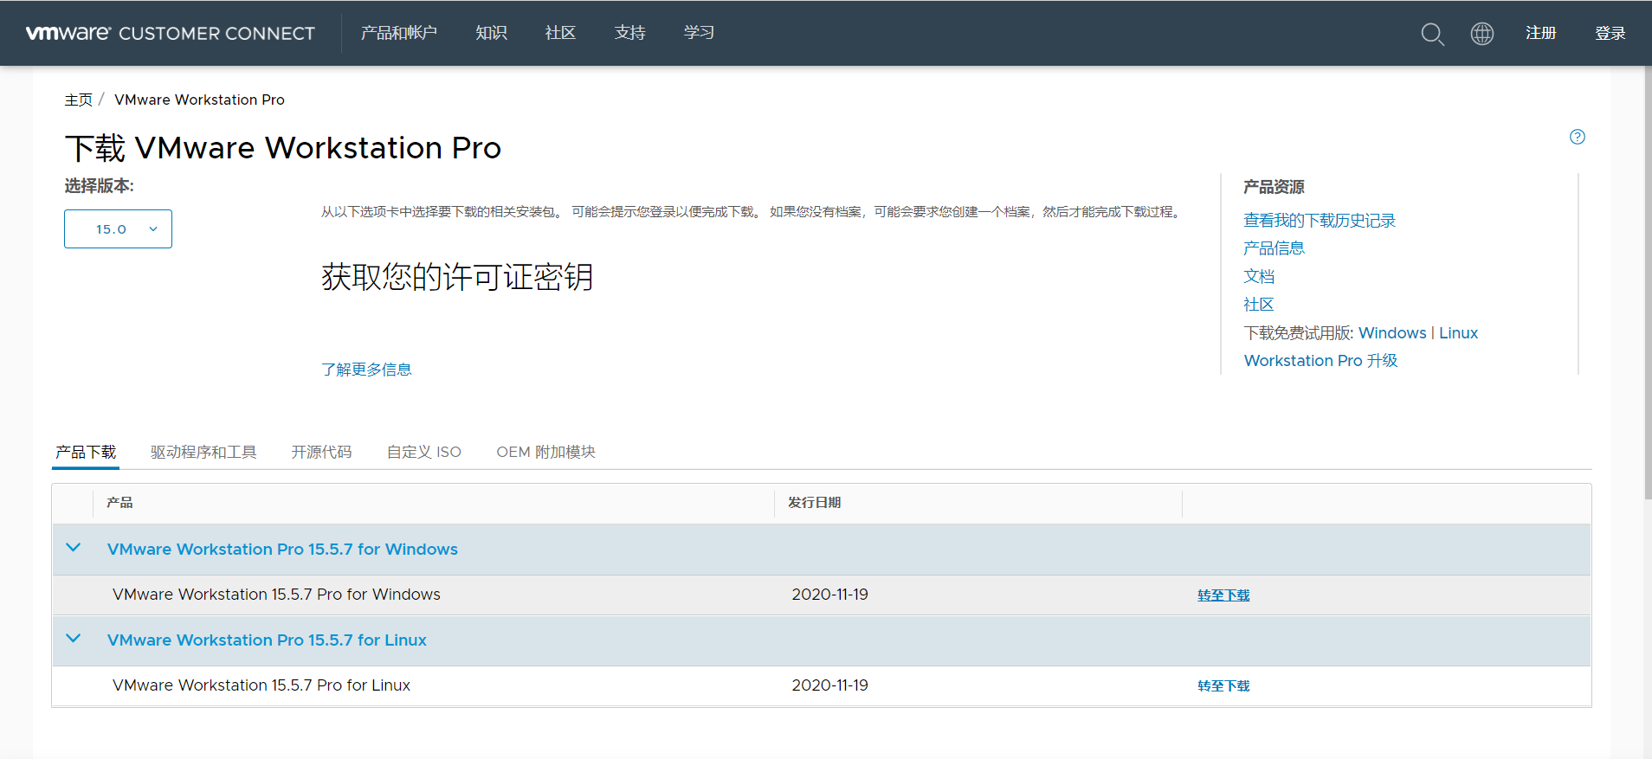Viewport: 1652px width, 759px height.
Task: Click the page vertical scrollbar
Action: pyautogui.click(x=1647, y=282)
